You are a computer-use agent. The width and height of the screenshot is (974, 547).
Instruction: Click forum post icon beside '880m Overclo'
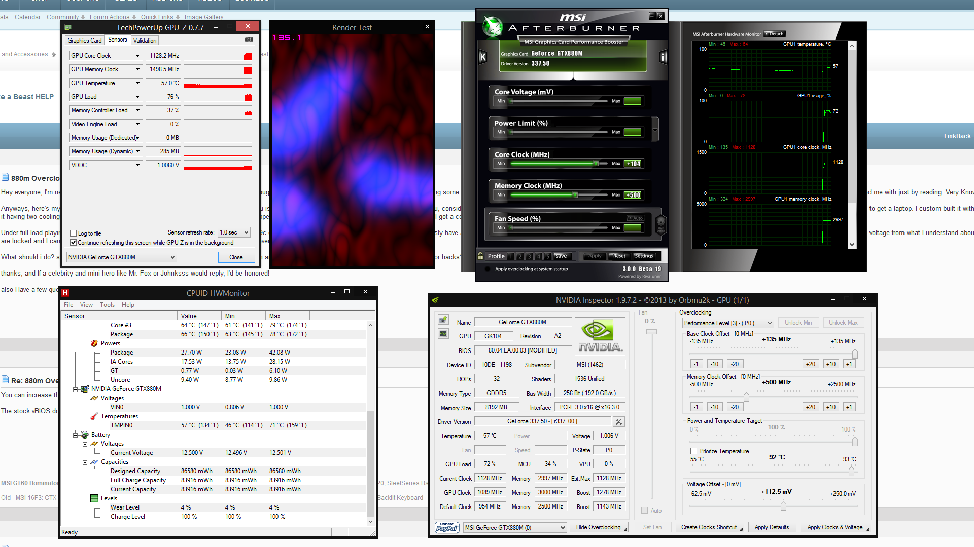[5, 177]
